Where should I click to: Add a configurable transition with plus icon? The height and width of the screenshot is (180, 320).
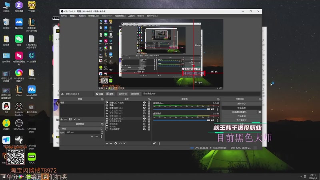tap(92, 136)
